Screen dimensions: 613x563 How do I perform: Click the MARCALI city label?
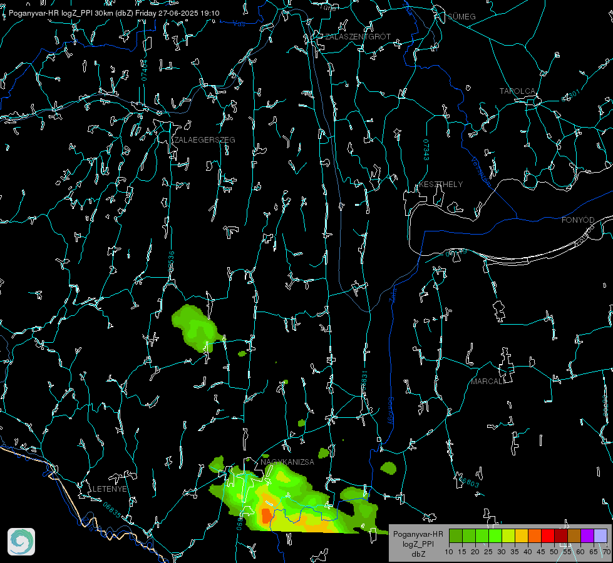(488, 382)
